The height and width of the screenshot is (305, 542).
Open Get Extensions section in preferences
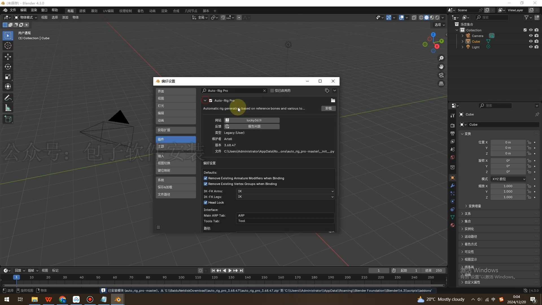click(x=176, y=130)
